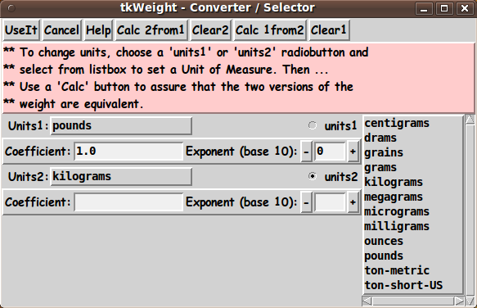Click the Cancel button

coord(61,29)
